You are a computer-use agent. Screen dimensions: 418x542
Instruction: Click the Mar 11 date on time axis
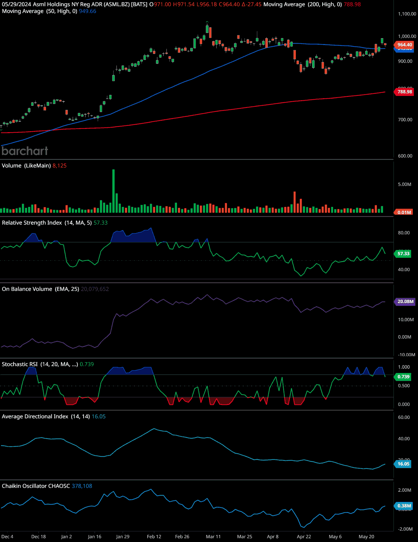click(x=213, y=536)
